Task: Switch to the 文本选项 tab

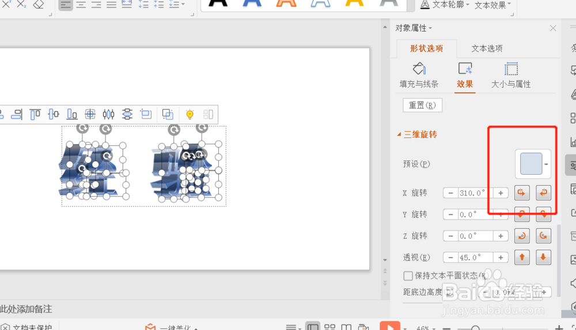Action: click(x=487, y=48)
